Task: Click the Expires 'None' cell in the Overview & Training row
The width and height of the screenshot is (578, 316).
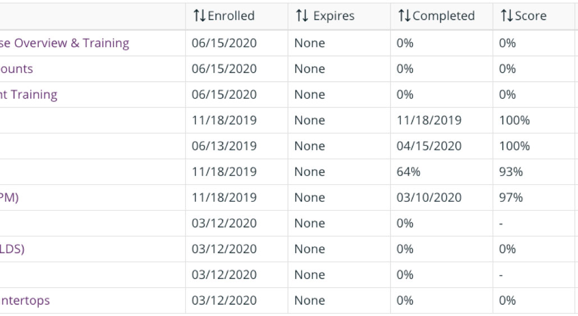Action: click(310, 43)
